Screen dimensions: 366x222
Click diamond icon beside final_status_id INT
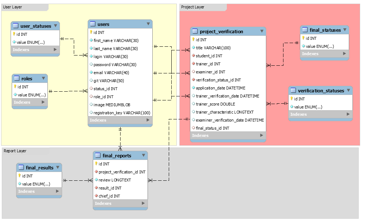point(194,128)
